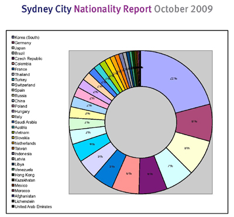Select 'Poland' in the legend

(21, 106)
